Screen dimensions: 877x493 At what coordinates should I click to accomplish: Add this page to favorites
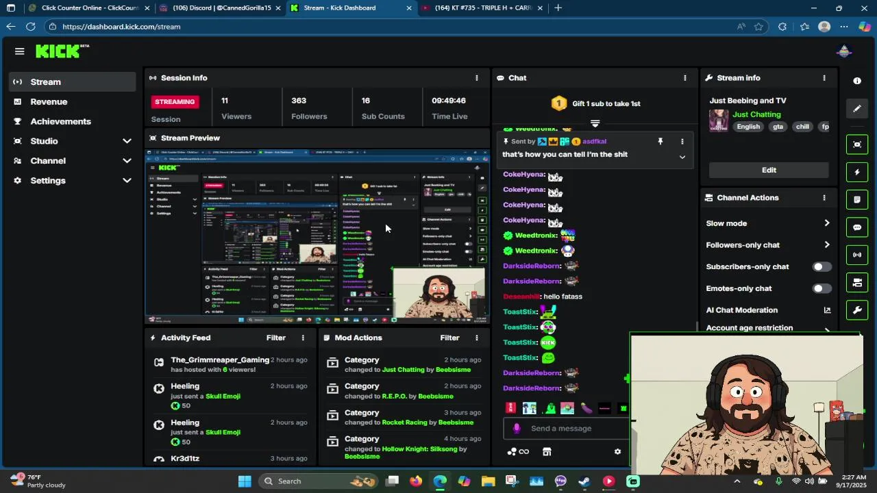point(758,27)
